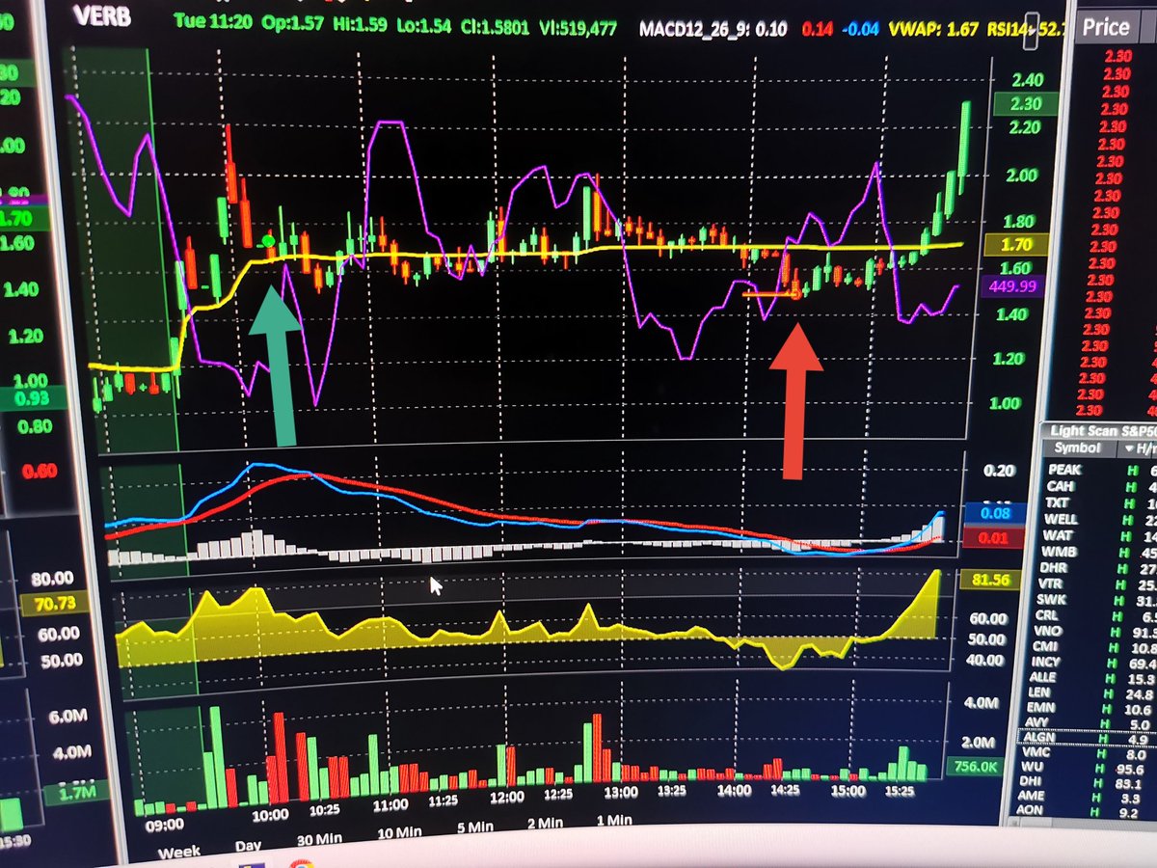Select CAH in the scan list
Screen dimensions: 1157x868
click(x=1060, y=487)
